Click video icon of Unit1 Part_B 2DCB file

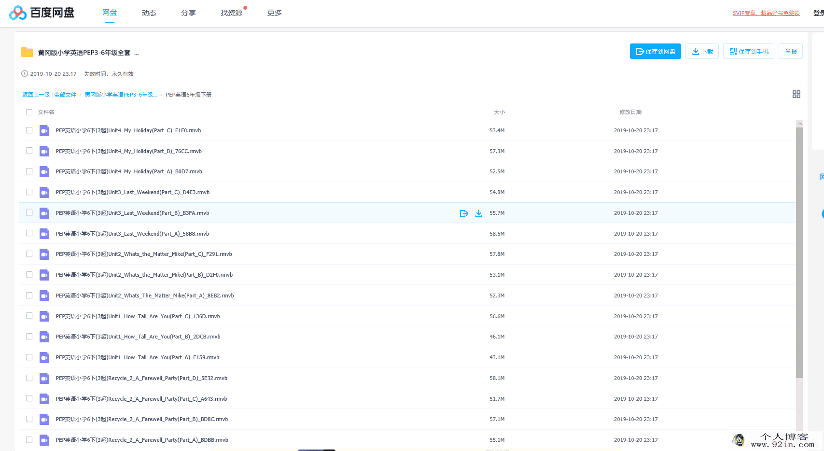point(44,337)
